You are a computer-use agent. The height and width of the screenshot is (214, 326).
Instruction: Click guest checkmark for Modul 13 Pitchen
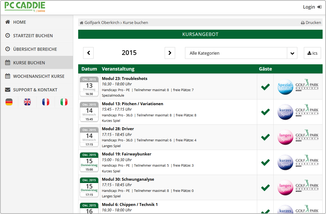coord(265,112)
